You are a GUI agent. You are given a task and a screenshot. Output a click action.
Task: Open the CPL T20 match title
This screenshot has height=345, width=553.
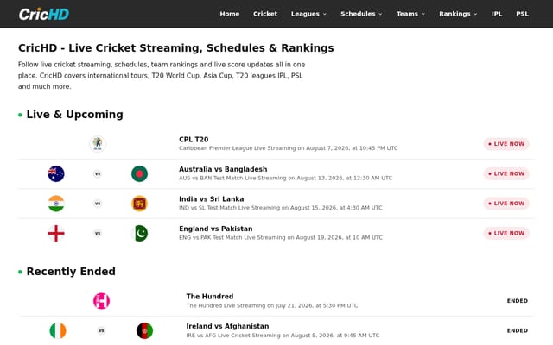pyautogui.click(x=194, y=140)
